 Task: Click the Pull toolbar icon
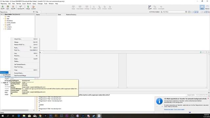2,7
